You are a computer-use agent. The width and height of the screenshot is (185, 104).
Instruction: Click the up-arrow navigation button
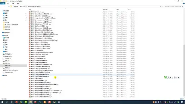(9, 6)
